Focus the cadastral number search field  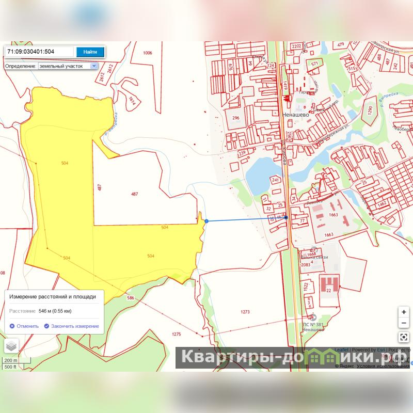pos(39,52)
